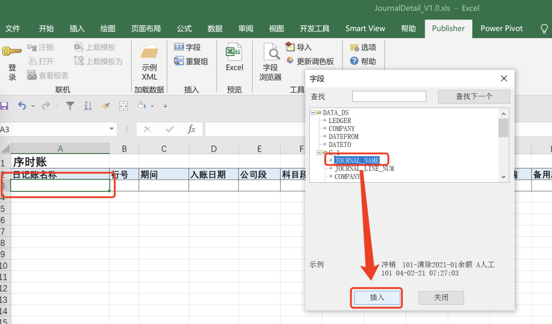Viewport: 552px width, 324px height.
Task: Confirm formula bar entry with checkmark
Action: coord(170,129)
